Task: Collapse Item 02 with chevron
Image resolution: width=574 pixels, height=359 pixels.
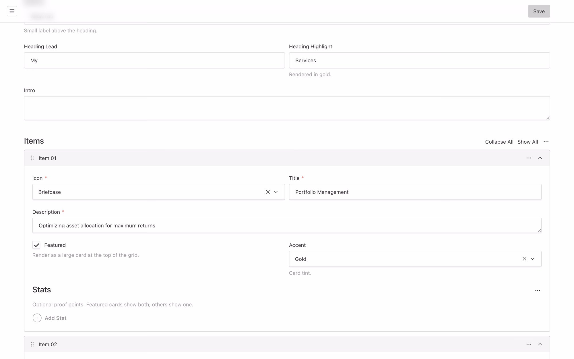Action: tap(540, 344)
